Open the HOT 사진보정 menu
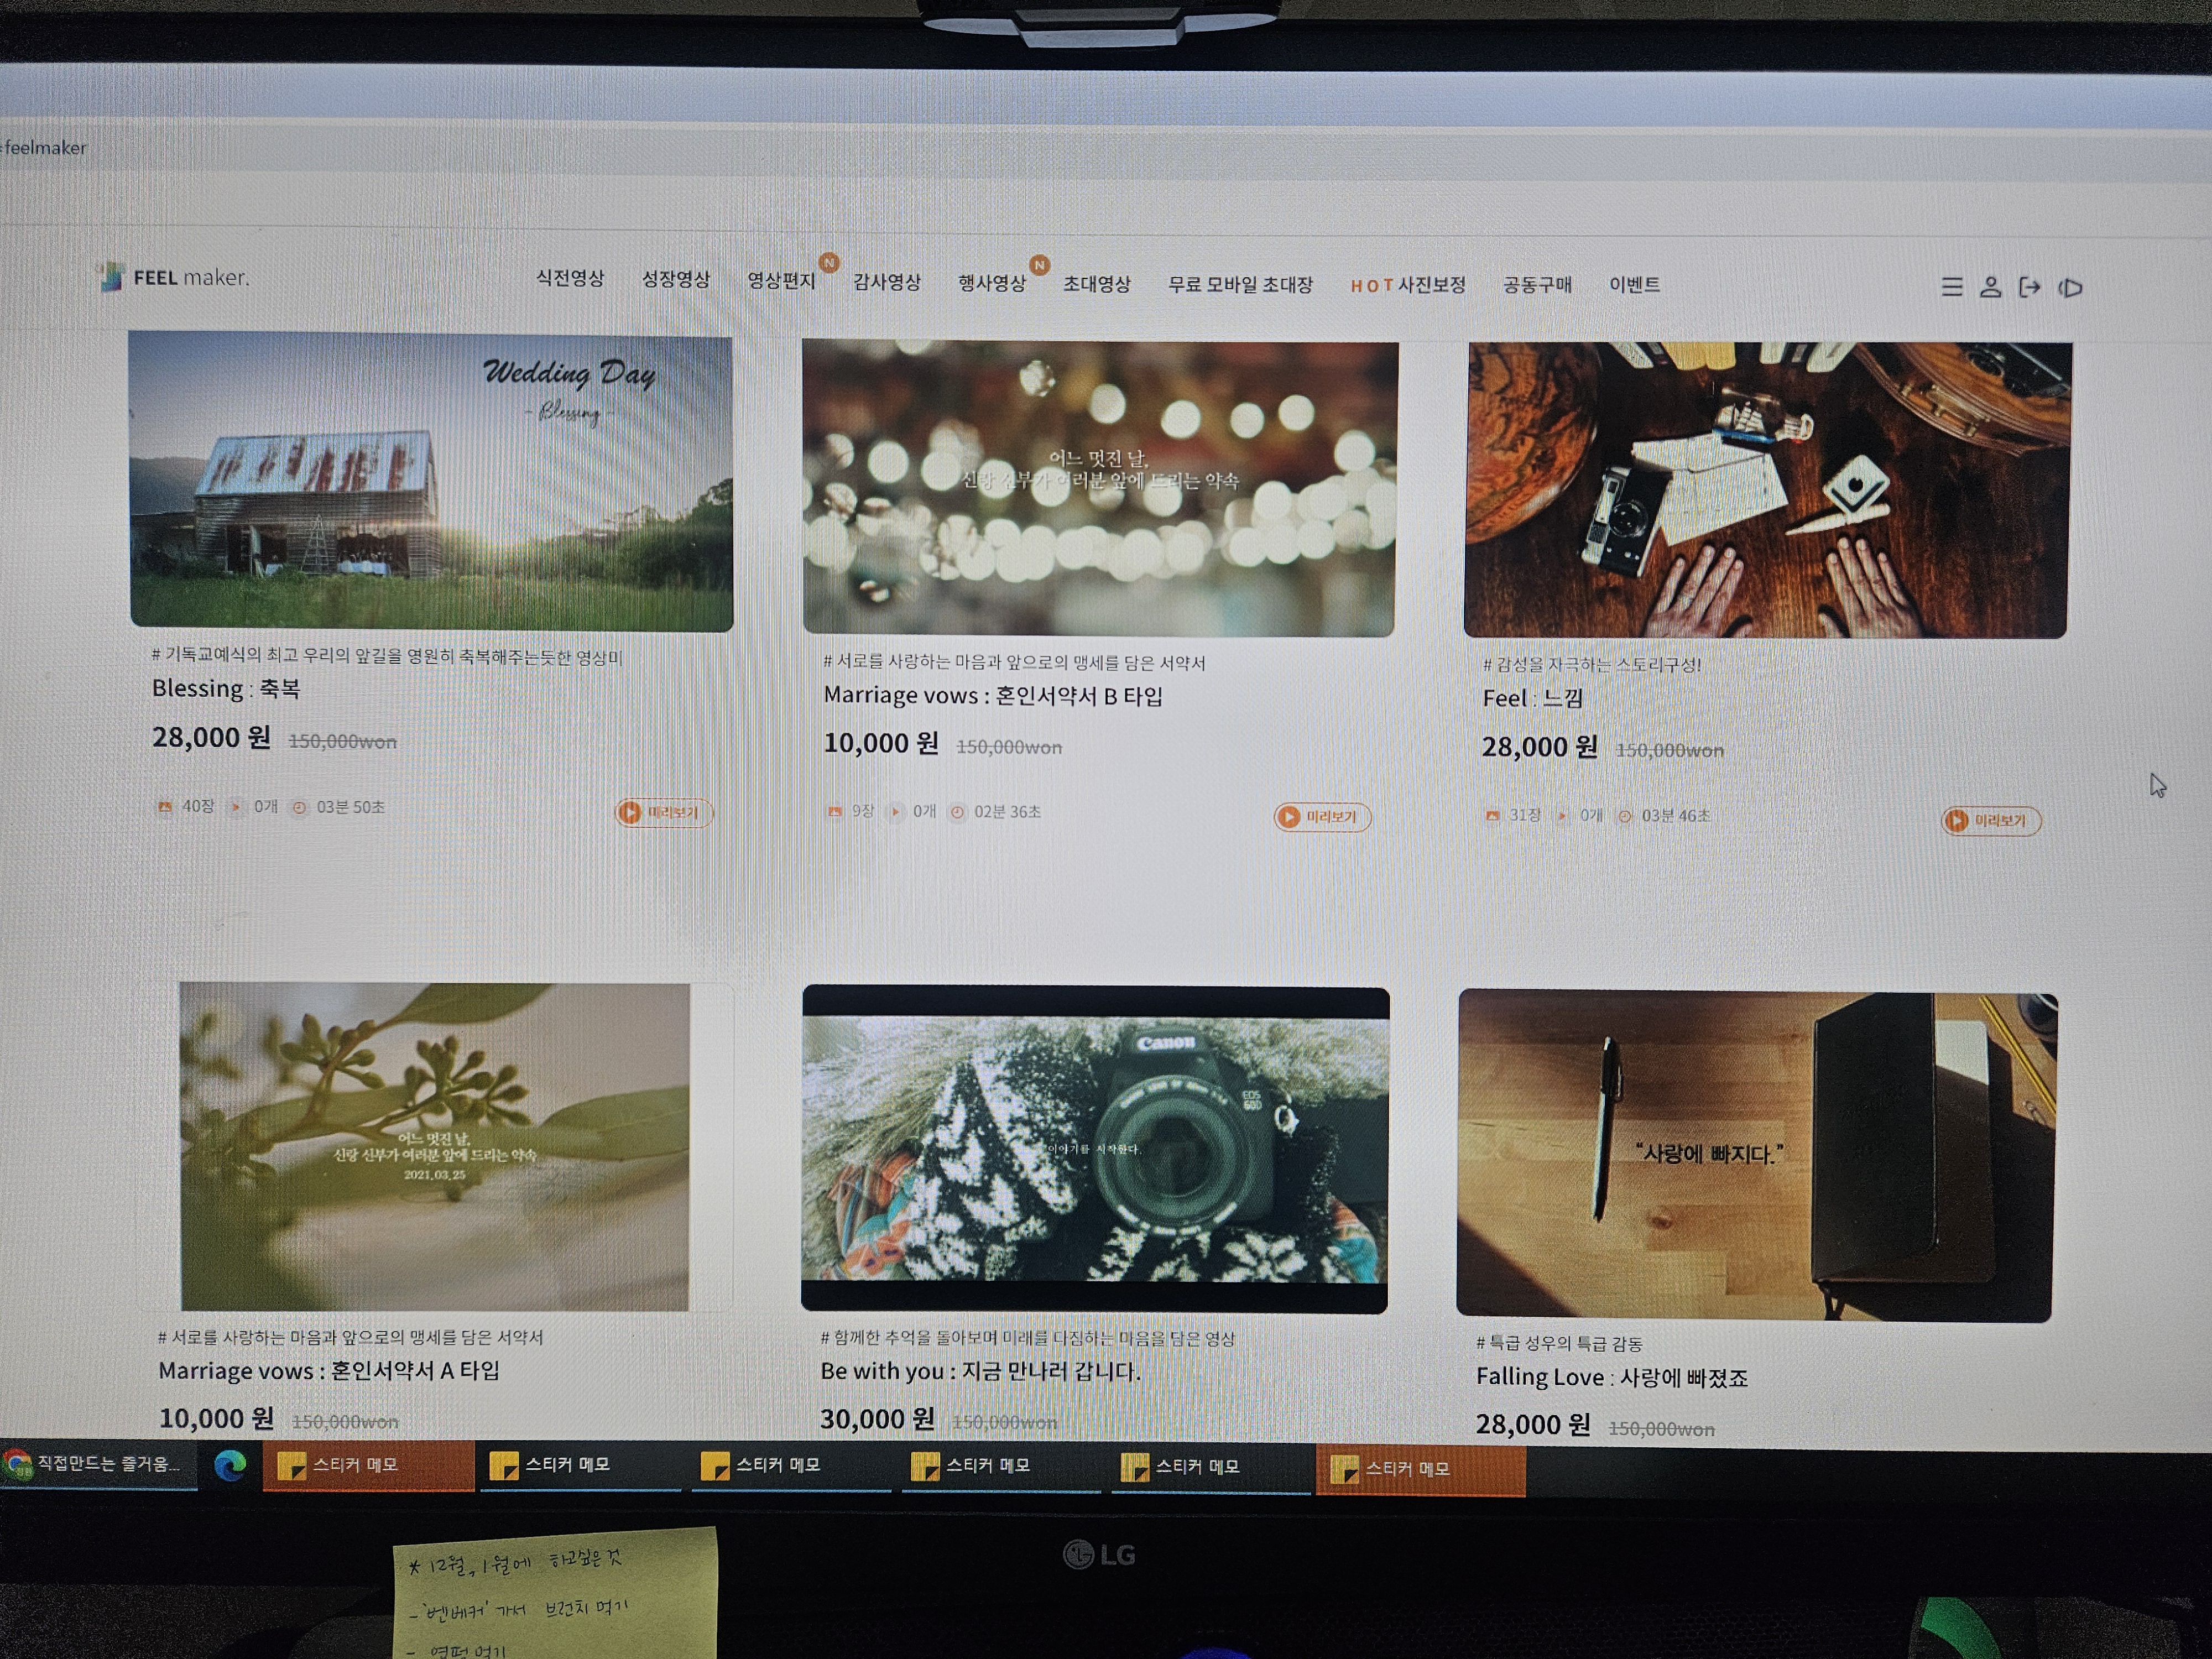Screen dimensions: 2212x1659 pos(1408,286)
